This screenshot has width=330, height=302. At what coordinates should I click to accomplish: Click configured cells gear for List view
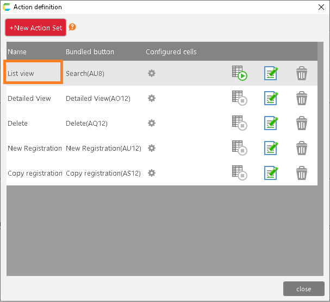[x=152, y=73]
